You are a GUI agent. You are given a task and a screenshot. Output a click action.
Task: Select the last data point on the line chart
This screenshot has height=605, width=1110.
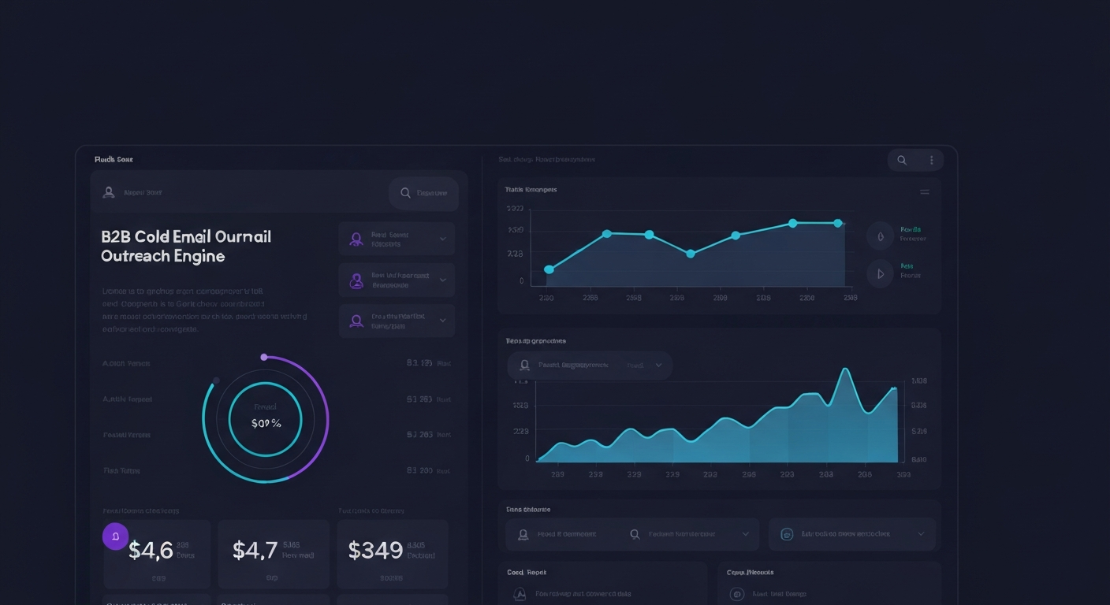point(838,223)
